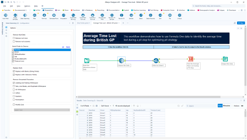Toggle Replace with 0 (Numeric Fields)
The height and width of the screenshot is (140, 247).
pos(14,75)
